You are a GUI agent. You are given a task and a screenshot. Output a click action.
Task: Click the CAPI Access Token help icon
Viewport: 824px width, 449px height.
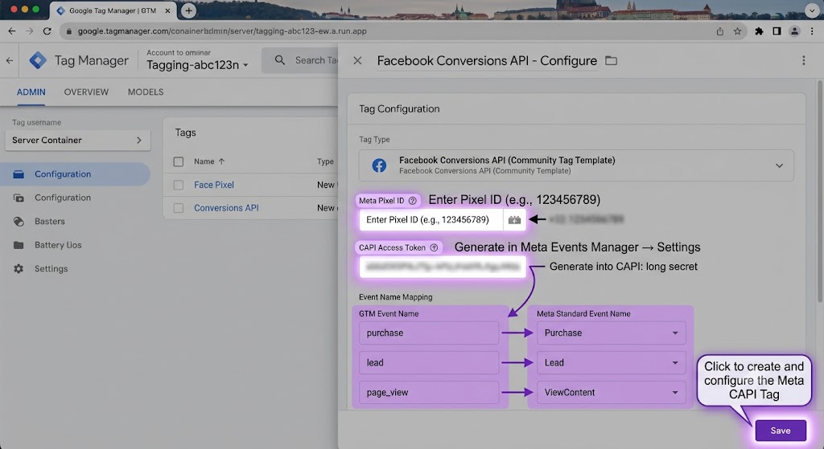coord(434,247)
